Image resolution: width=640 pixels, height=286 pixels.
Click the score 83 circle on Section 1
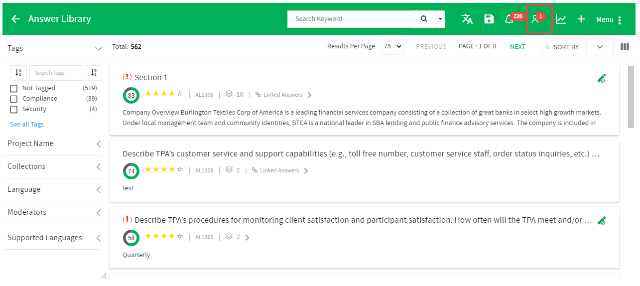tap(131, 95)
